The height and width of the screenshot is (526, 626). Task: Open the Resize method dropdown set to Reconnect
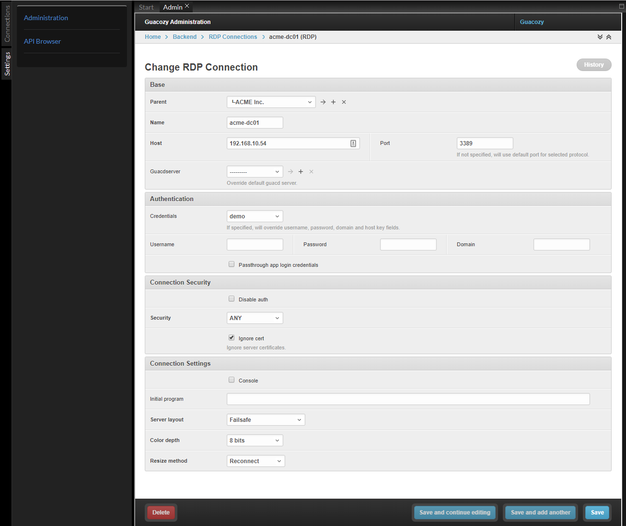(x=256, y=461)
